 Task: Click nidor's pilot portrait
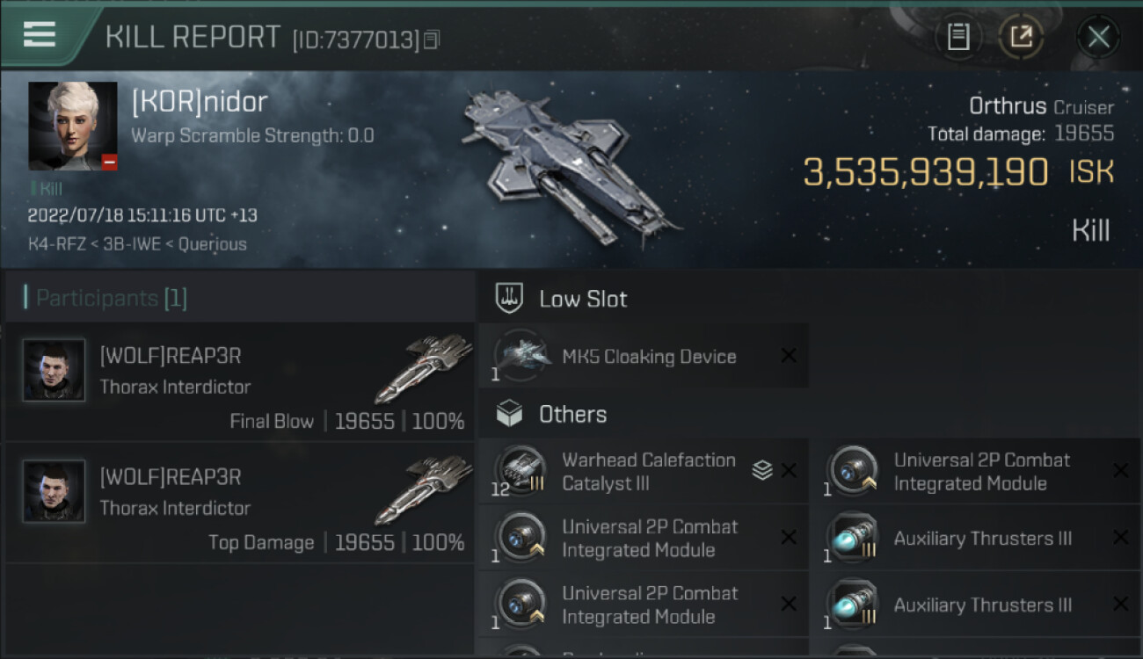pos(72,126)
